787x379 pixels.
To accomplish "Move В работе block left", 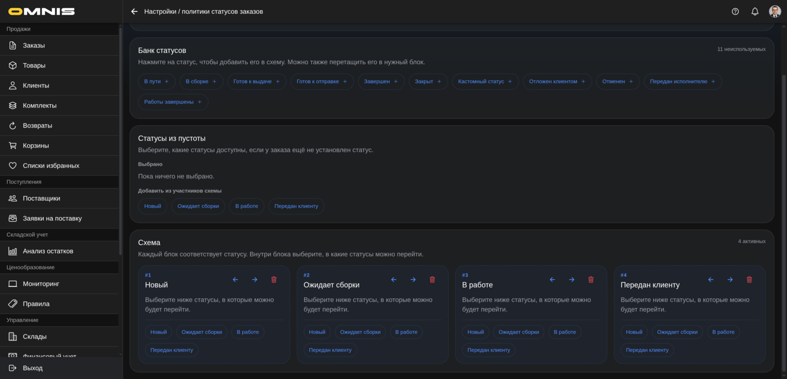I will coord(552,280).
